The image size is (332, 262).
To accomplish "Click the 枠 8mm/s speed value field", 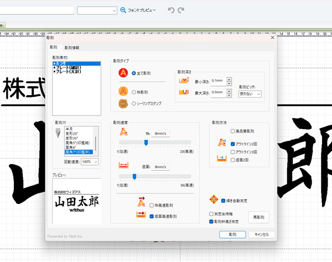I will click(x=160, y=133).
